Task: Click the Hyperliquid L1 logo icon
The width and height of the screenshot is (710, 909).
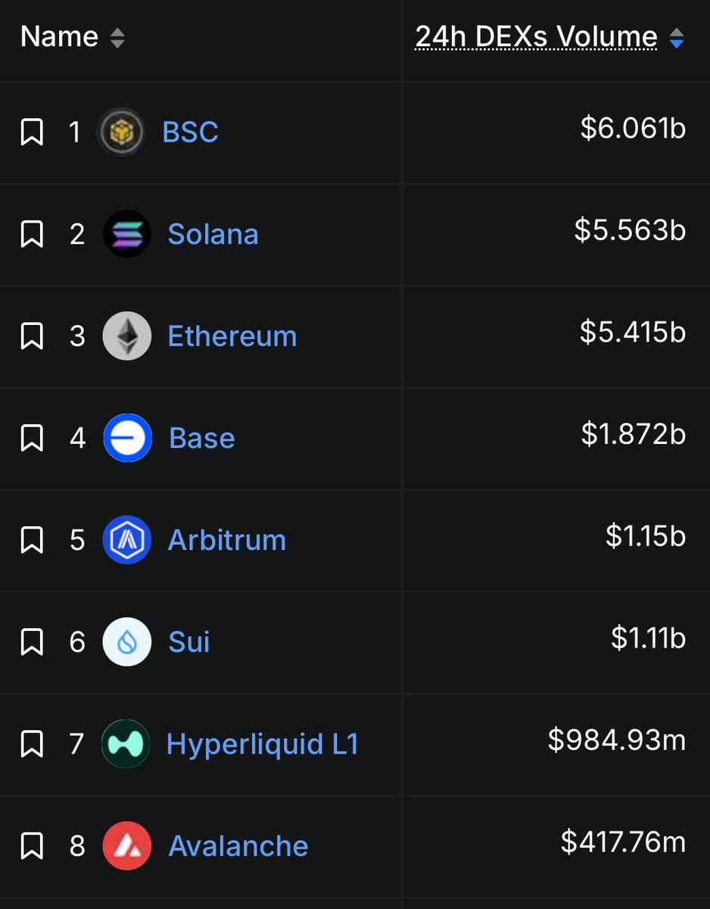Action: point(126,744)
